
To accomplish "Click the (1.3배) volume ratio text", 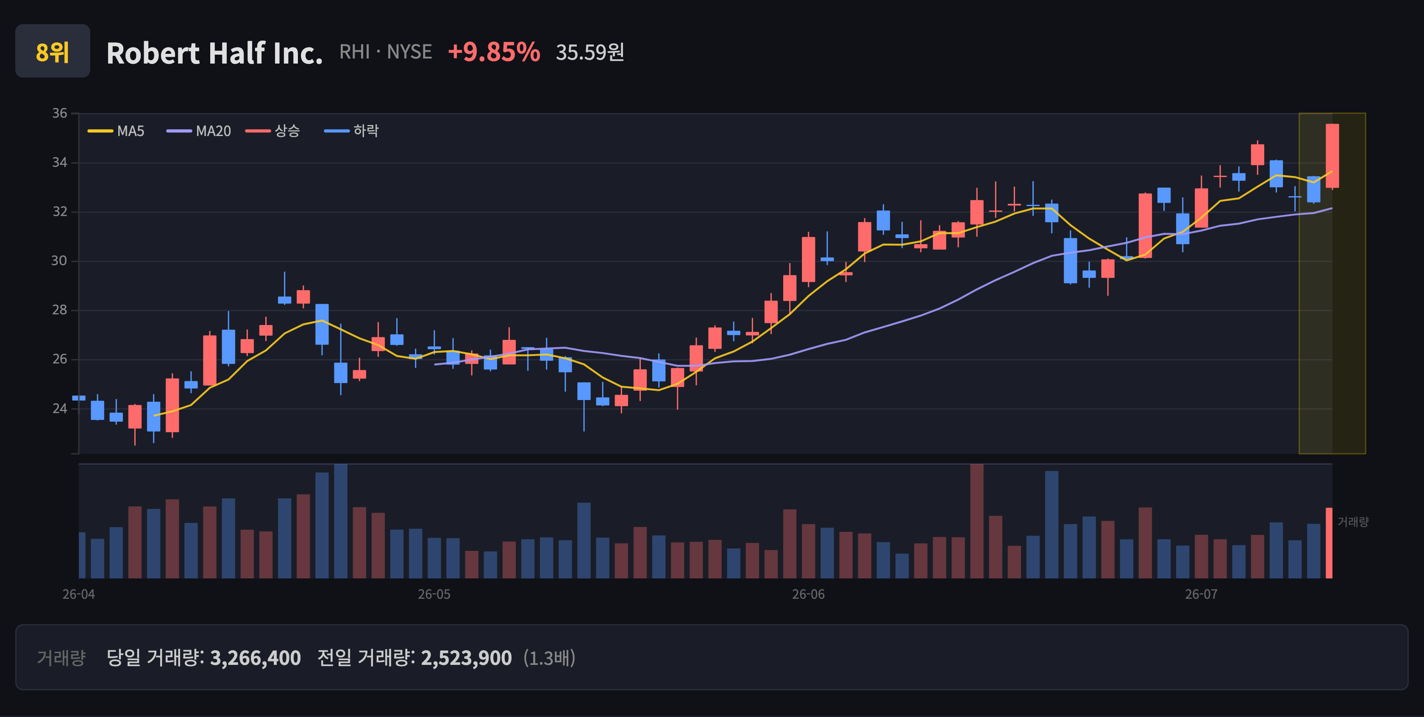I will tap(550, 658).
